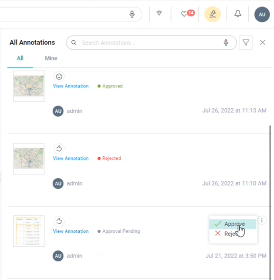Open the notifications bell
This screenshot has width=274, height=280.
[x=237, y=14]
